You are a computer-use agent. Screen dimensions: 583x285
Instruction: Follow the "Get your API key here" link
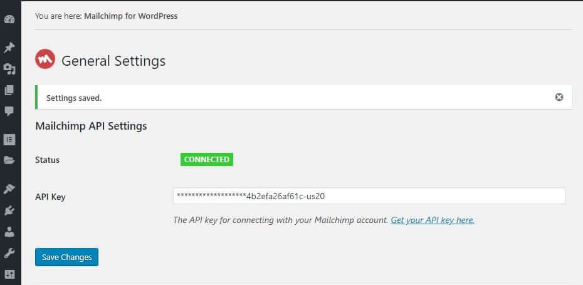click(433, 220)
